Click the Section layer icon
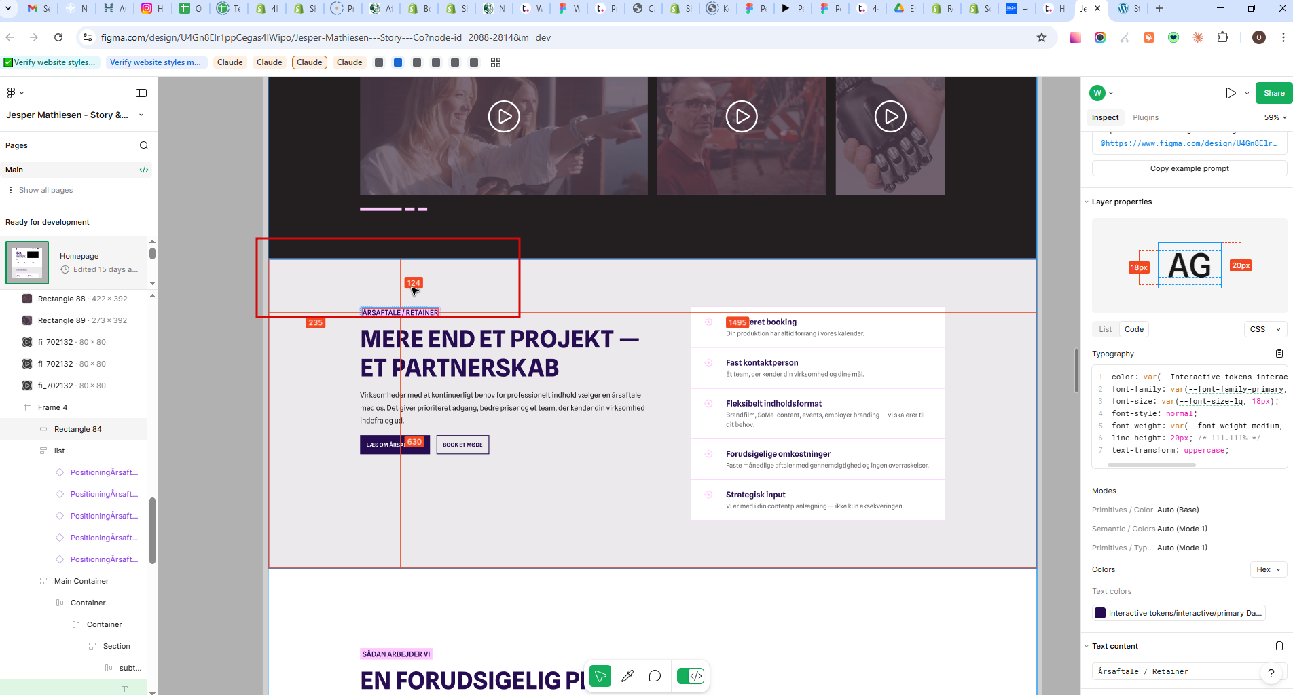This screenshot has height=695, width=1293. (x=92, y=646)
